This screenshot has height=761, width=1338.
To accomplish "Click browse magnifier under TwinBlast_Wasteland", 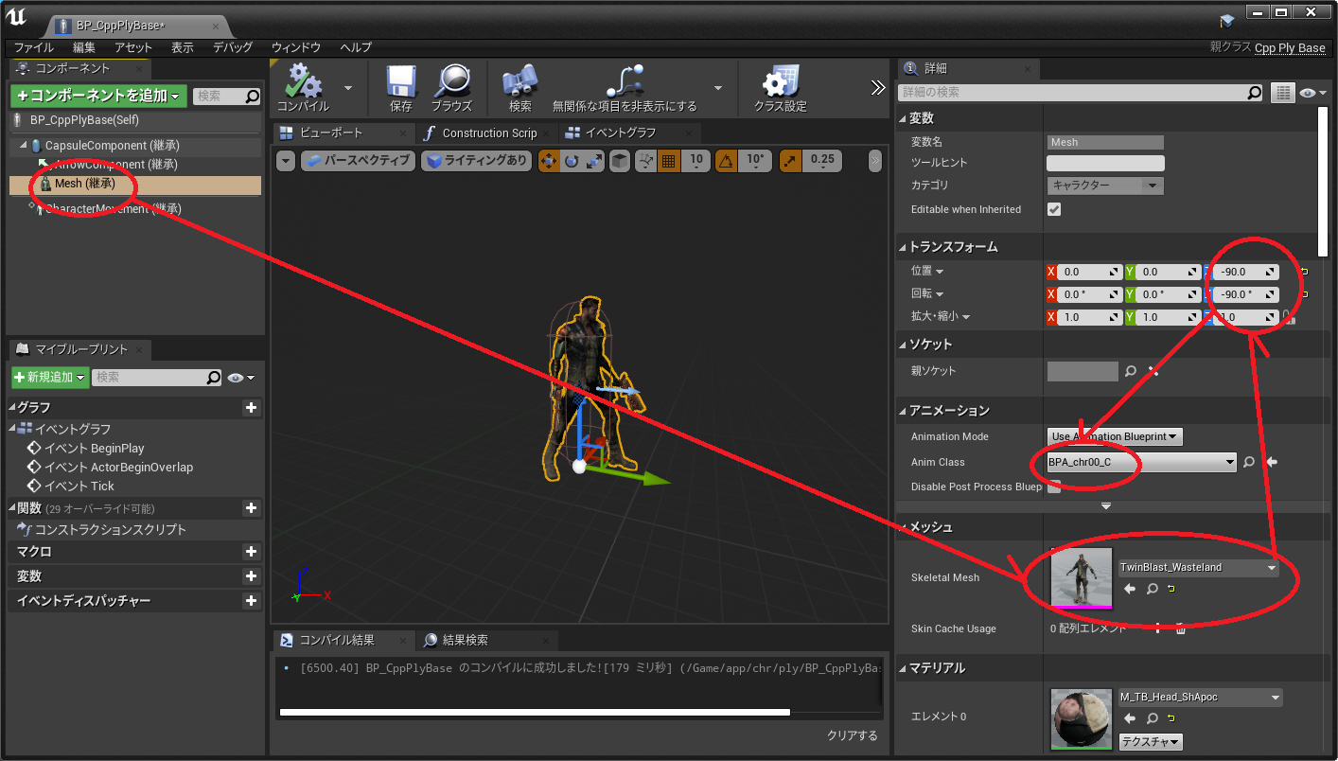I will (1153, 589).
